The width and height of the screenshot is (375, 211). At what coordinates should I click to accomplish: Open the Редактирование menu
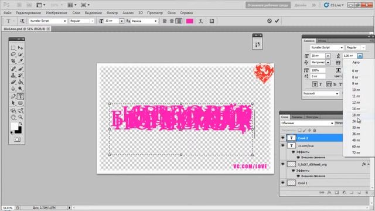tap(28, 13)
